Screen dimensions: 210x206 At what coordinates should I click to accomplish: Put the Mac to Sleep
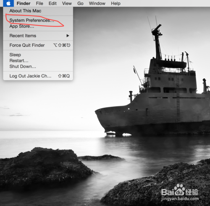[38, 54]
